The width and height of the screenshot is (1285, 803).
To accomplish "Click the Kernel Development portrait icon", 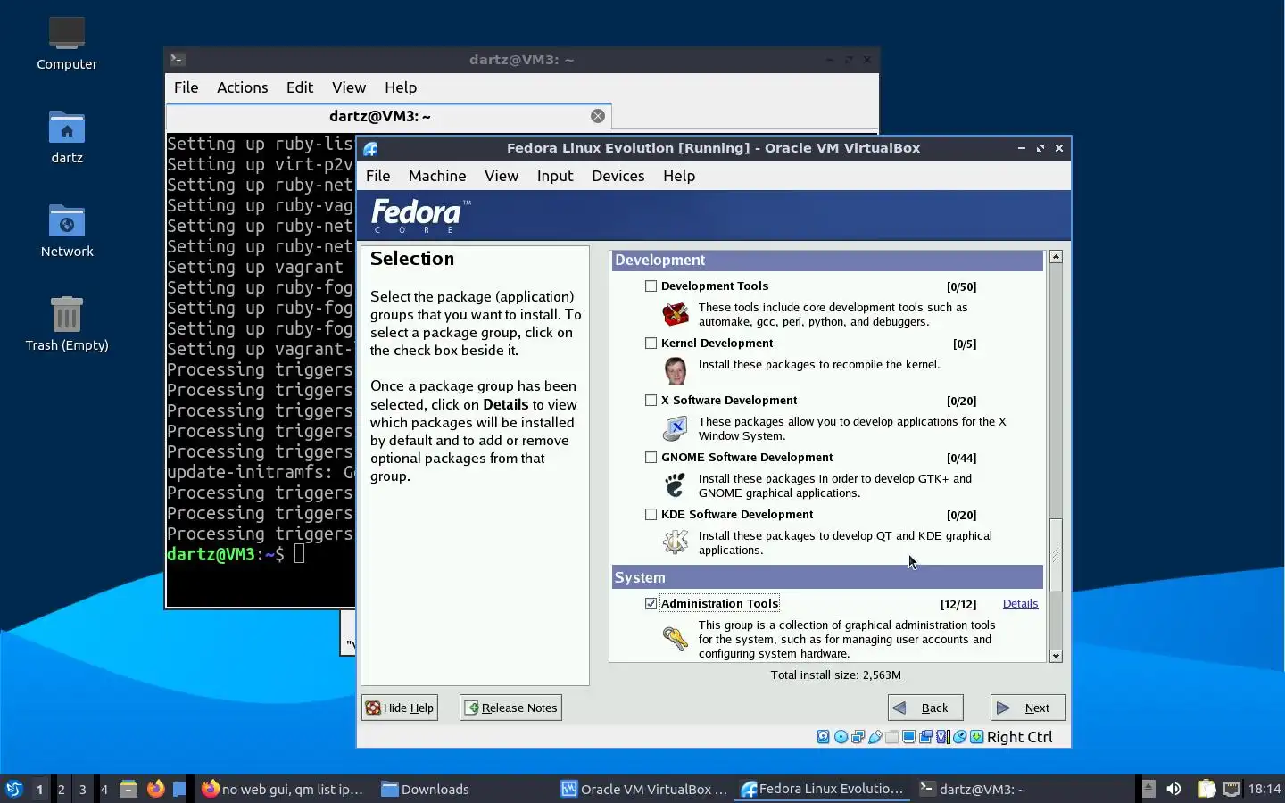I will pyautogui.click(x=676, y=370).
